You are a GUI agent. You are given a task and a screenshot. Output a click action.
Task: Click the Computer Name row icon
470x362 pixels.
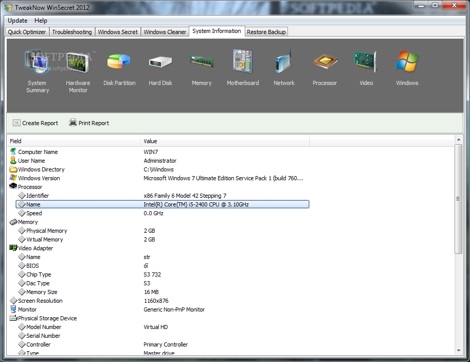coord(13,151)
